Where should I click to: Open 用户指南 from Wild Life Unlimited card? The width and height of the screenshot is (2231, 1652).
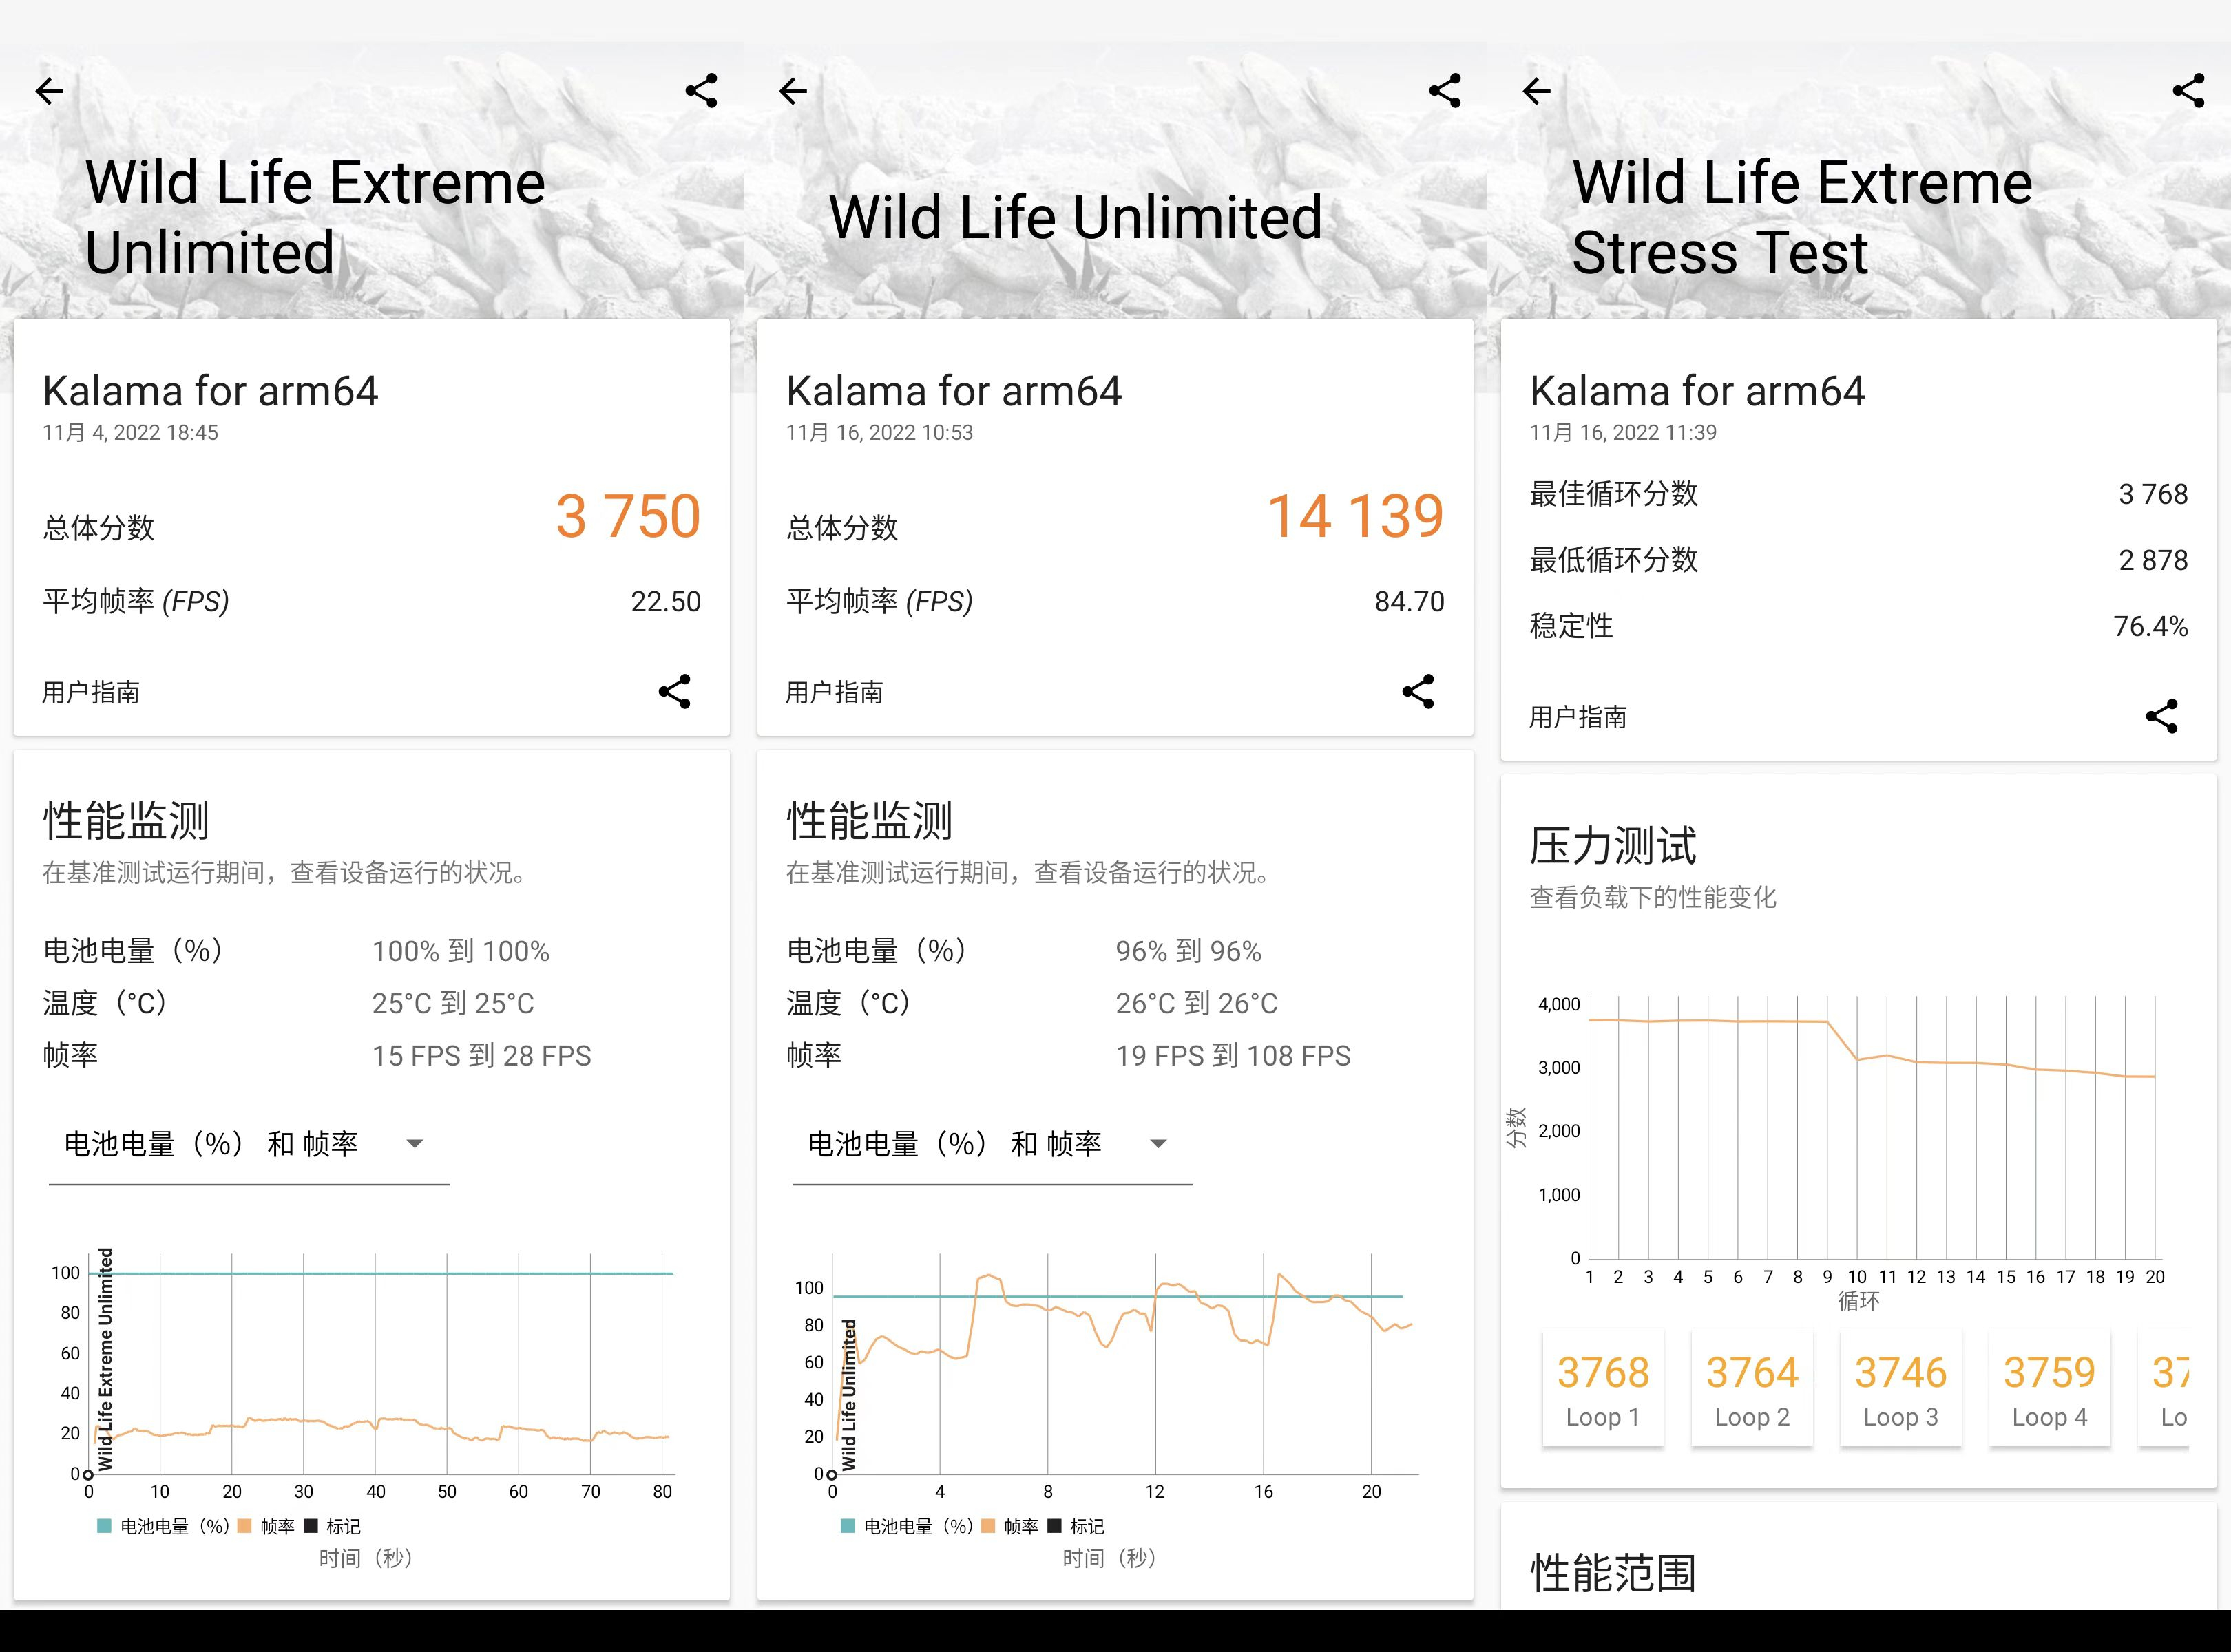(x=835, y=691)
